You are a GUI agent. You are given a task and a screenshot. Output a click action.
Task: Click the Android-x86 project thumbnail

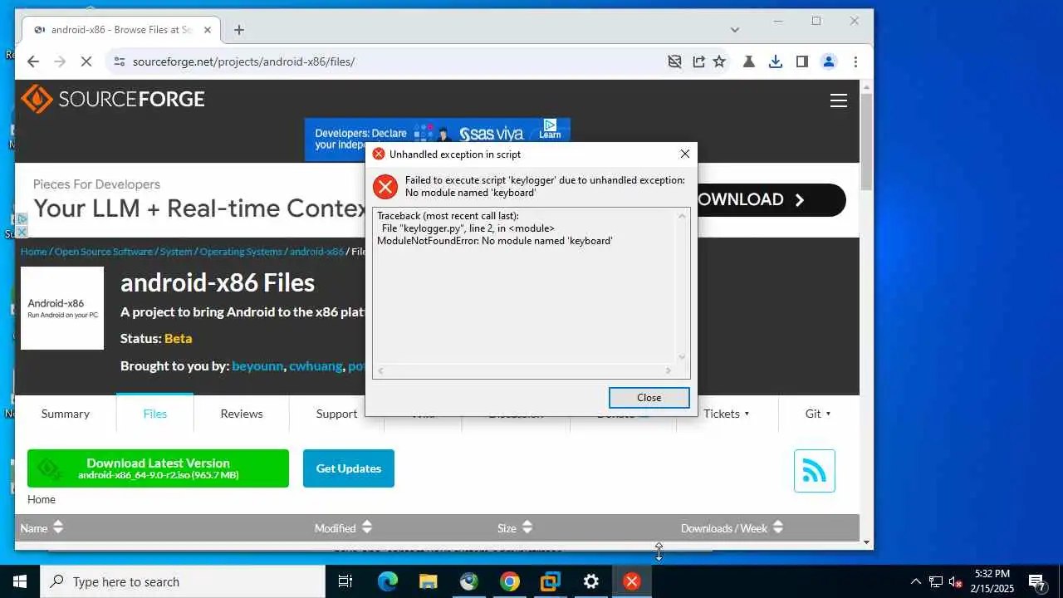(62, 308)
